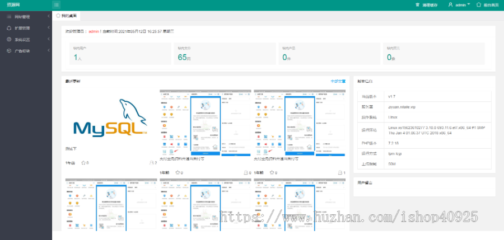
Task: Click the Linux operating system value
Action: pos(393,117)
